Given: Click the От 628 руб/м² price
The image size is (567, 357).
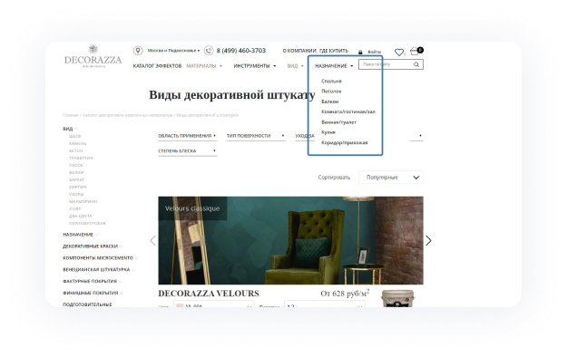Looking at the screenshot, I should (345, 293).
